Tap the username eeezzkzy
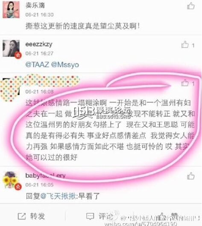Viewport: 202px width, 226px height. click(x=39, y=44)
